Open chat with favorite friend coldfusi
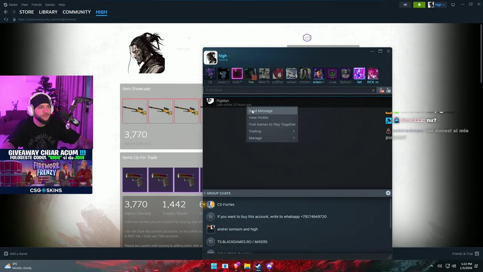This screenshot has height=272, width=483. click(278, 76)
